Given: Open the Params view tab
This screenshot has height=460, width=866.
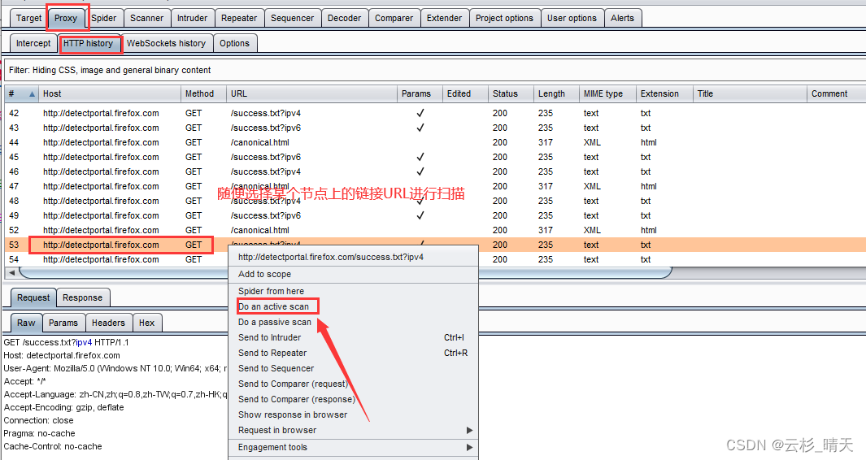Looking at the screenshot, I should (x=63, y=323).
